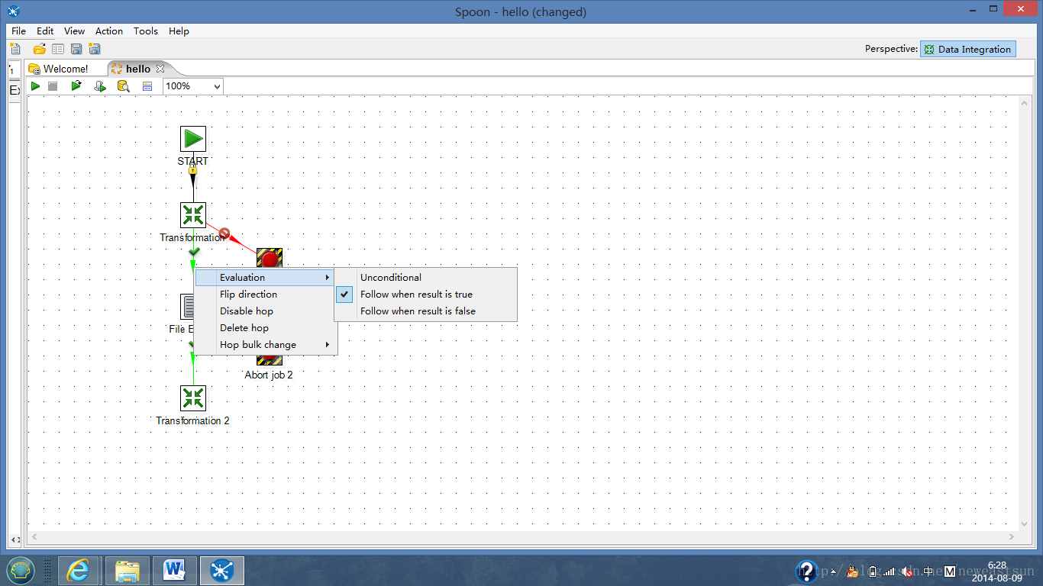1043x586 pixels.
Task: Click the Replay job icon
Action: pos(76,86)
